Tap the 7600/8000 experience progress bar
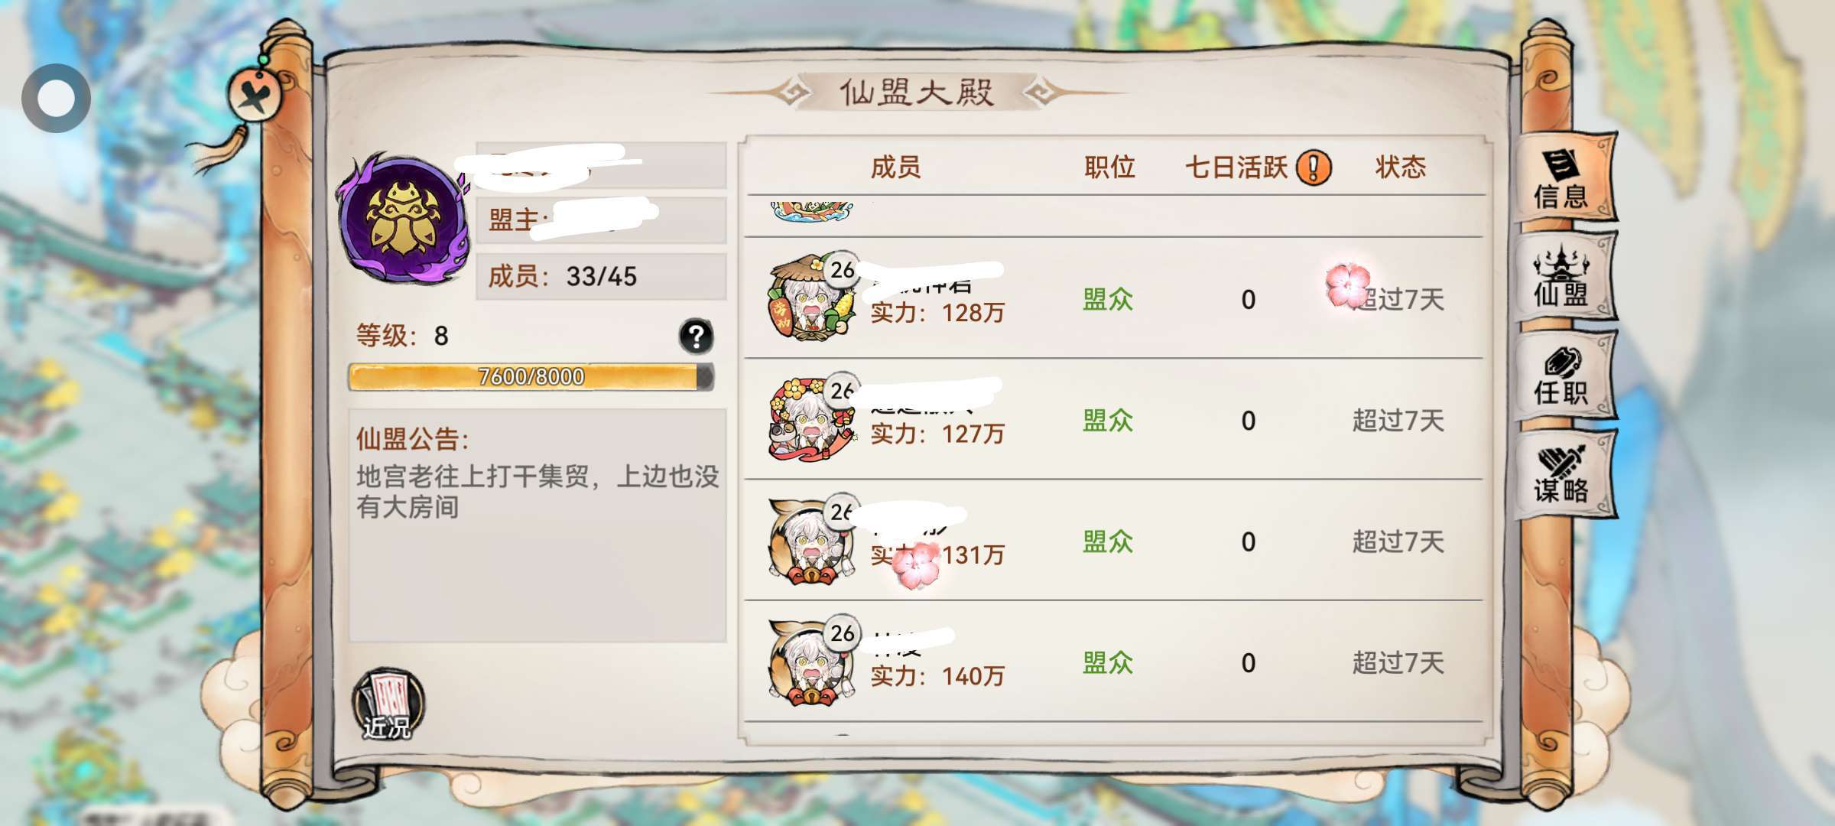Image resolution: width=1835 pixels, height=826 pixels. (x=531, y=376)
